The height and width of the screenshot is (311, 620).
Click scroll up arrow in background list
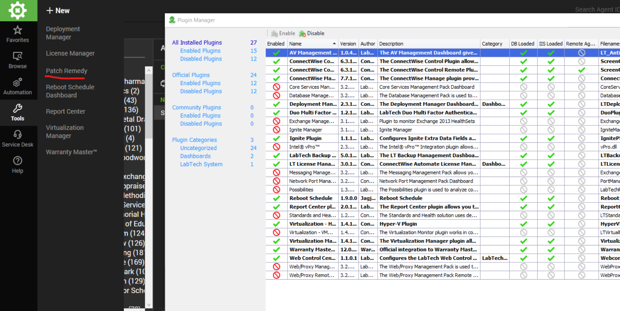tap(149, 70)
